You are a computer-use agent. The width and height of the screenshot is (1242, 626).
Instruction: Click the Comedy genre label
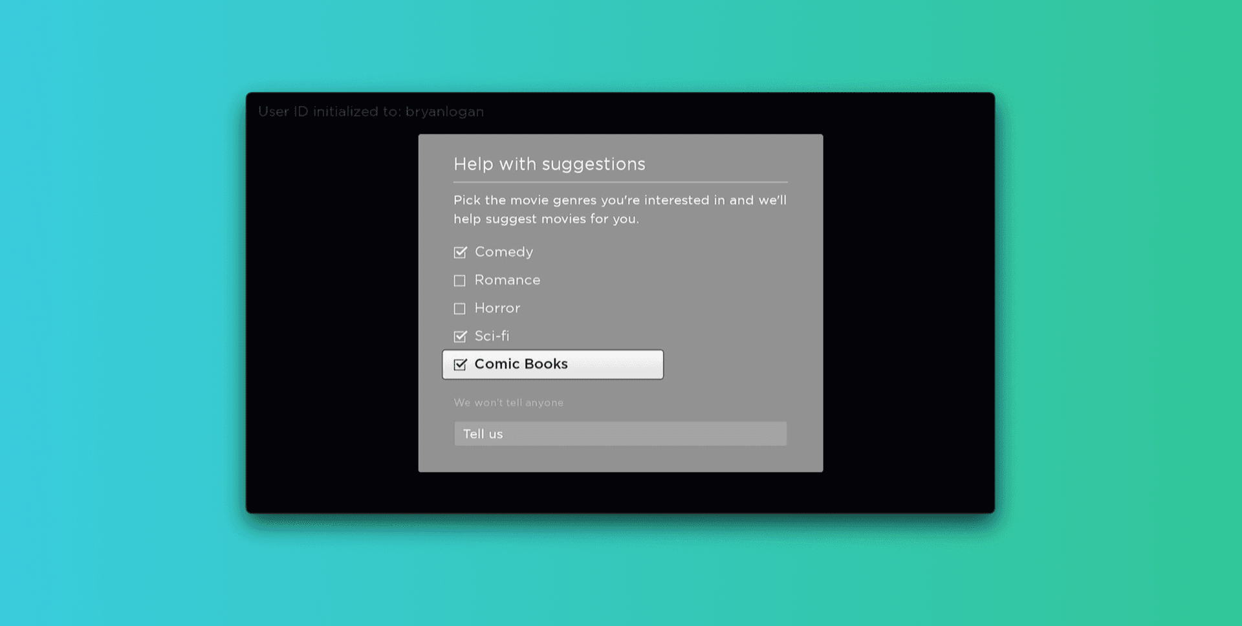tap(503, 252)
